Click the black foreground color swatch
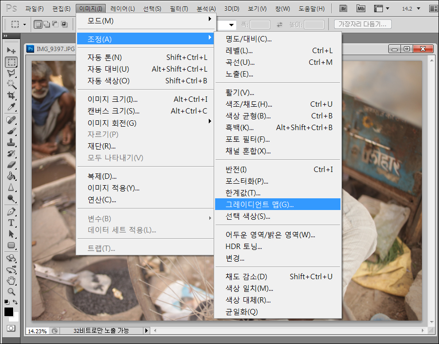Image resolution: width=439 pixels, height=344 pixels. (9, 311)
